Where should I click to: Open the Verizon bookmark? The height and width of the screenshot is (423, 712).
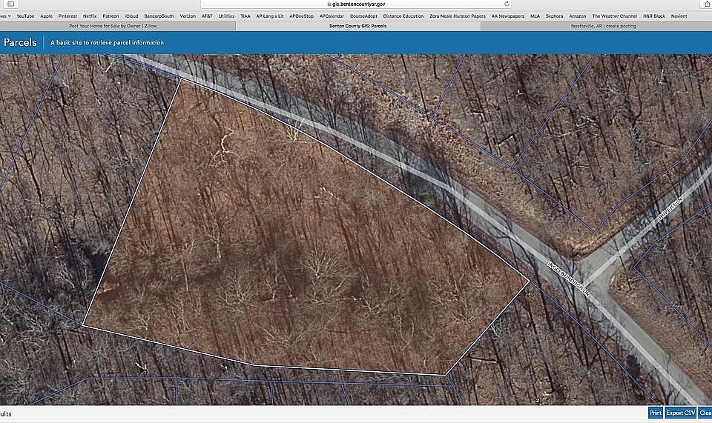coord(188,16)
